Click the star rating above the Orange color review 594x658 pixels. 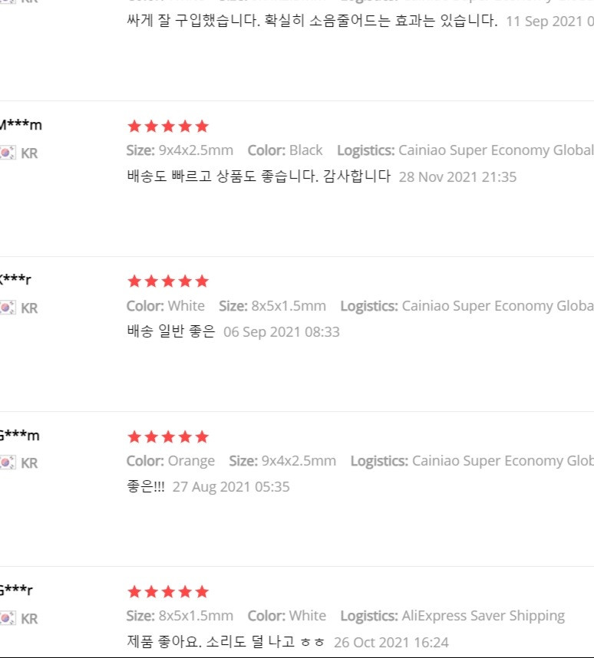pyautogui.click(x=168, y=437)
